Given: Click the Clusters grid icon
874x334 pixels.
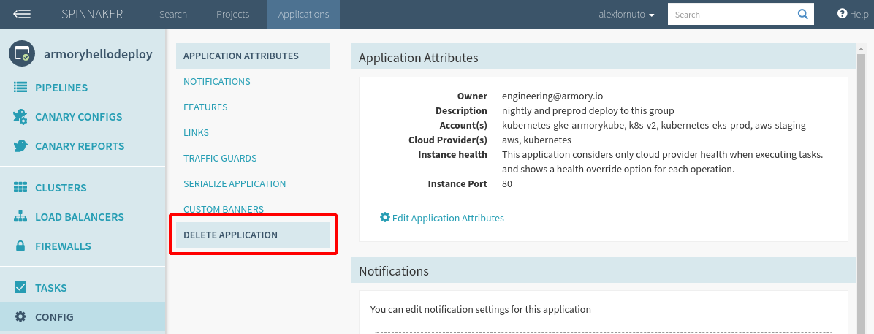Looking at the screenshot, I should click(20, 188).
